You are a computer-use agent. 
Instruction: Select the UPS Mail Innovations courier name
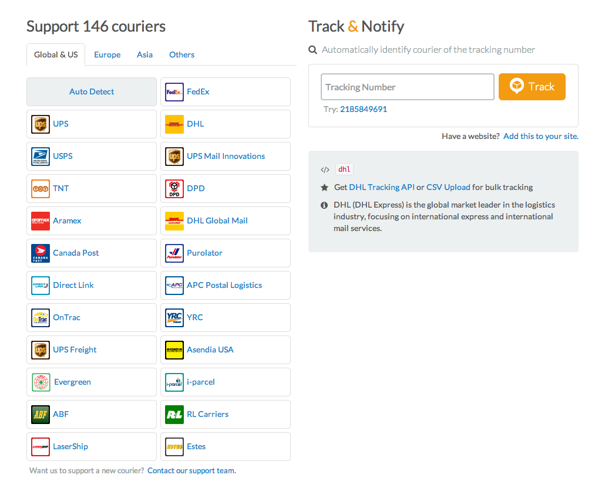point(226,156)
